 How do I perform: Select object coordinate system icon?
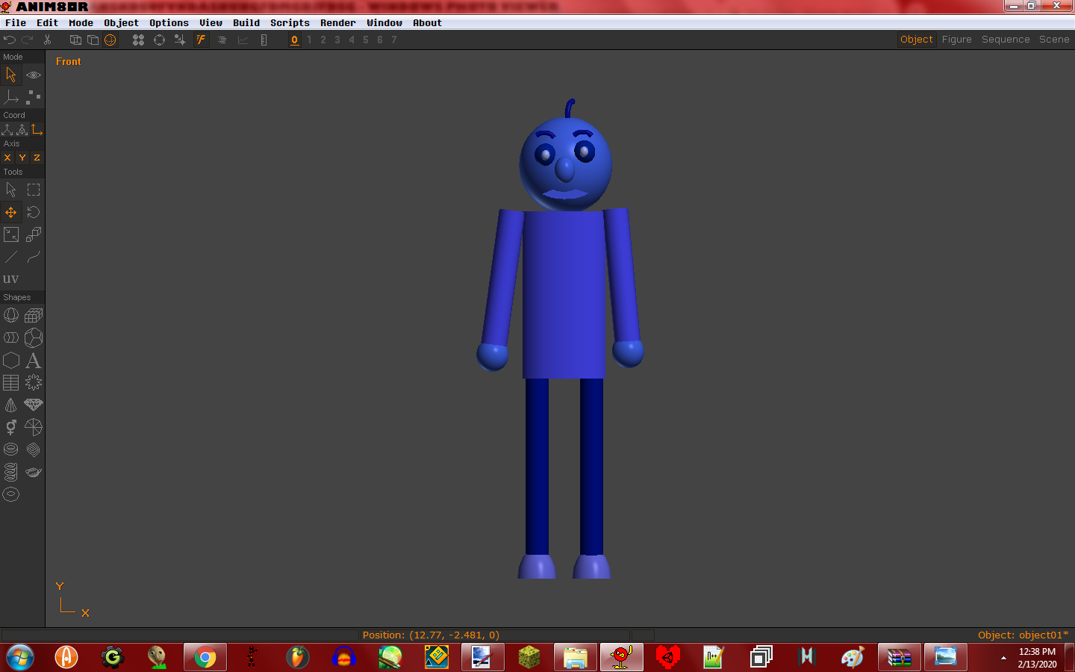pos(22,129)
